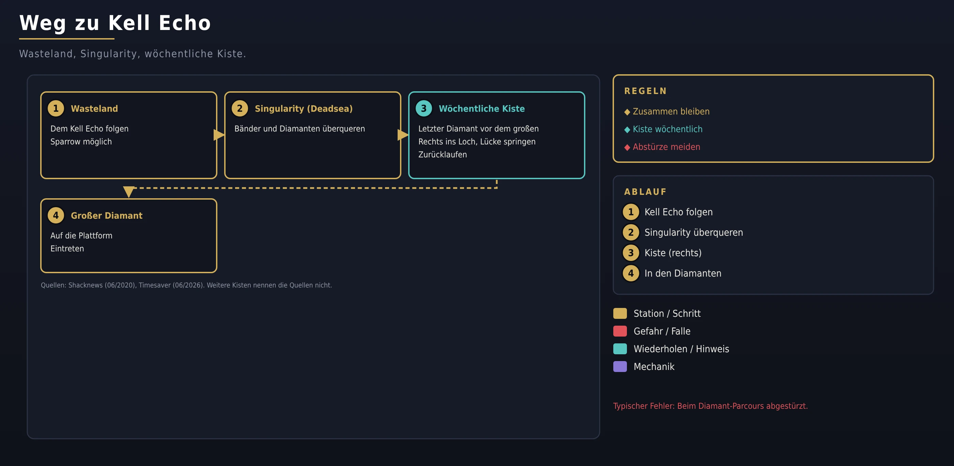Click badge 4 next to In den Diamanten
This screenshot has height=466, width=954.
tap(631, 273)
